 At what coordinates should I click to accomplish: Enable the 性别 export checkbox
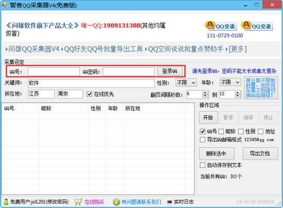[x=241, y=131]
